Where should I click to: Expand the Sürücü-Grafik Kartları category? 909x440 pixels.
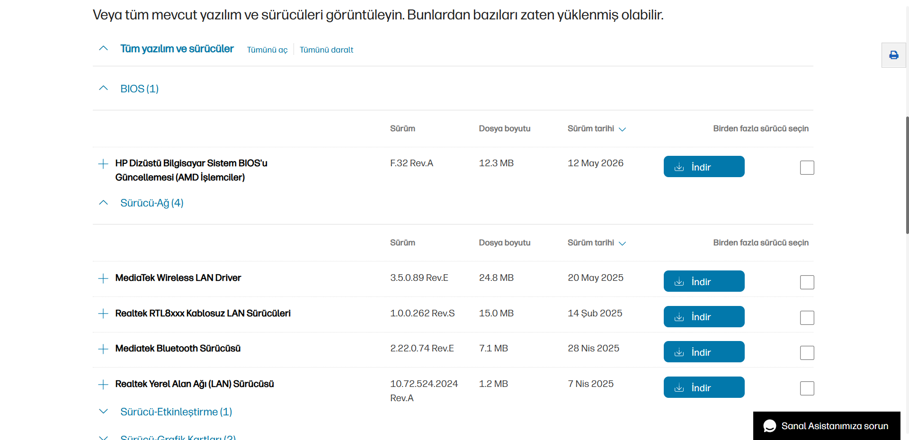(103, 438)
